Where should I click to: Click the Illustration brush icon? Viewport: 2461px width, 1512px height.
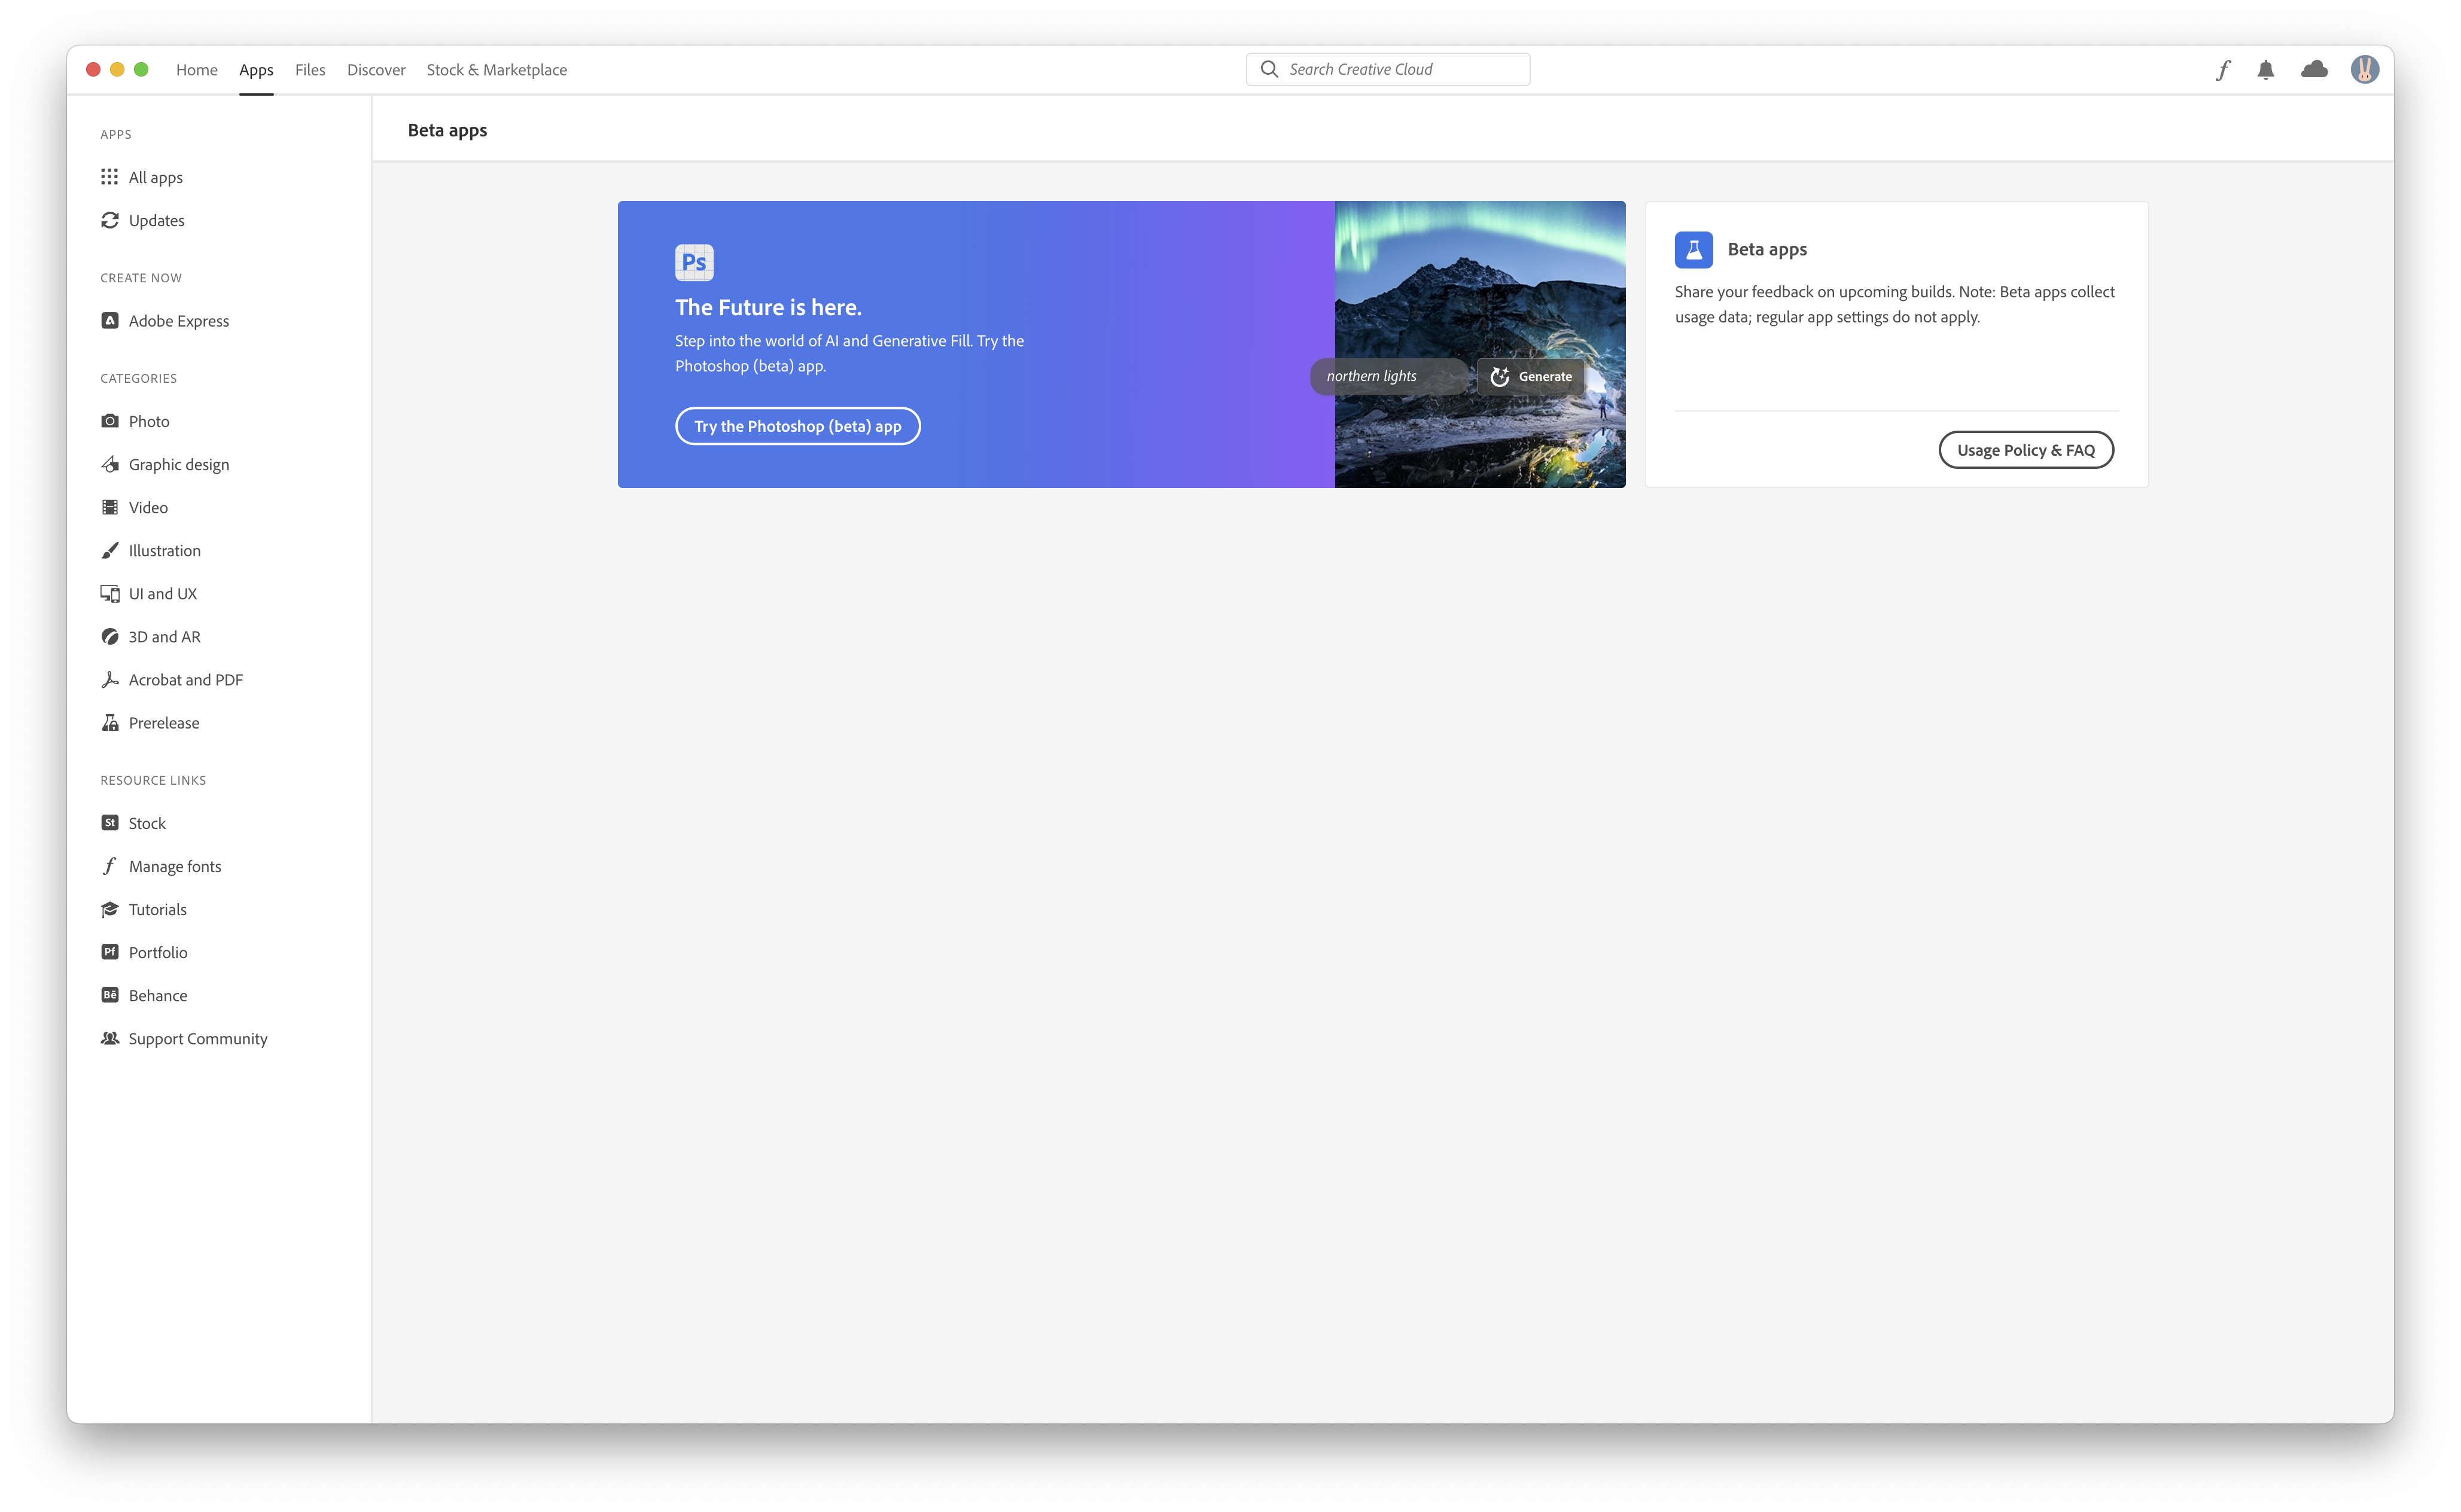pos(110,550)
